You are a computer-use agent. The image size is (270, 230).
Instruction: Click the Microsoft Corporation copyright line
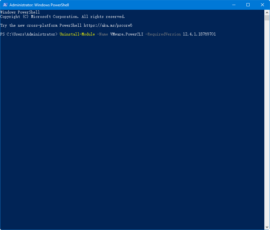tap(63, 16)
